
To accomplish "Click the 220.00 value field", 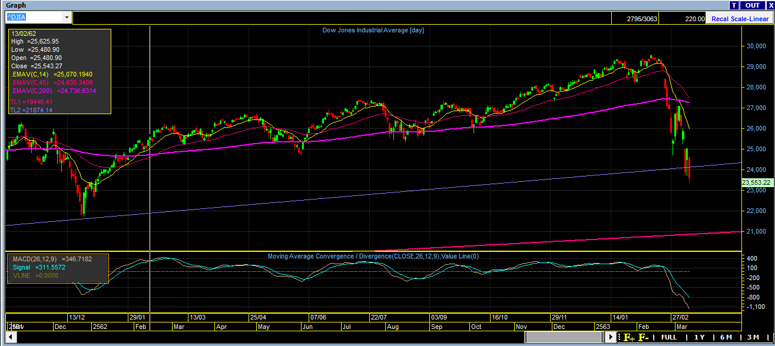I will (683, 19).
